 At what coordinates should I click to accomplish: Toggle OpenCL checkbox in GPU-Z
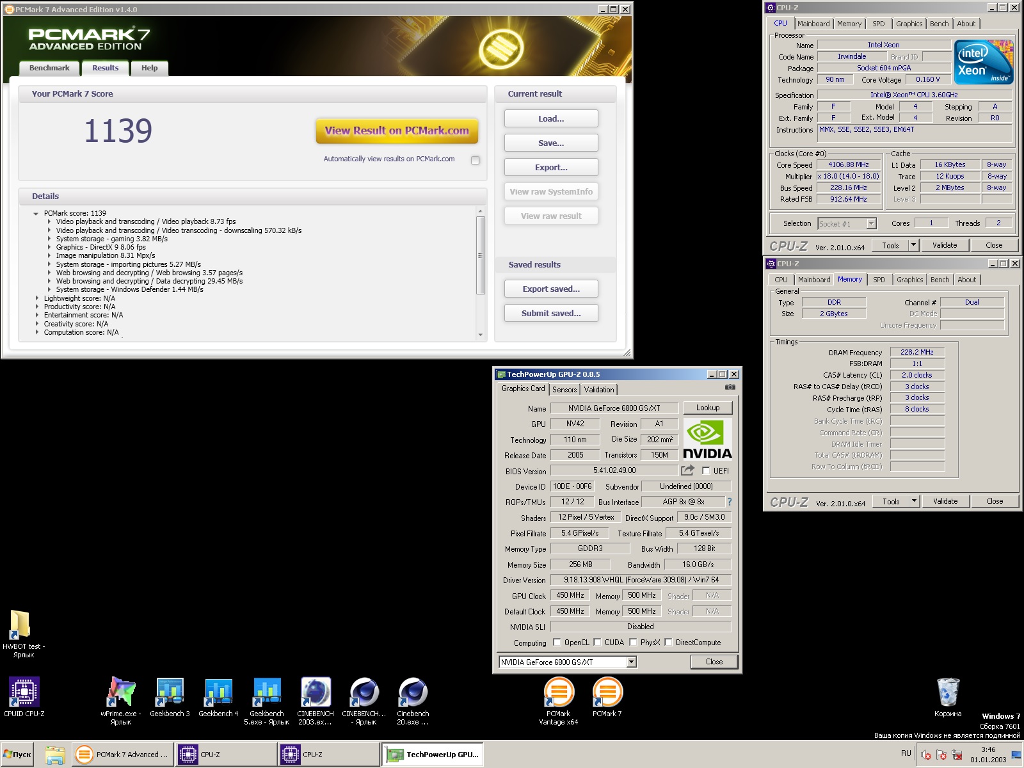point(557,642)
